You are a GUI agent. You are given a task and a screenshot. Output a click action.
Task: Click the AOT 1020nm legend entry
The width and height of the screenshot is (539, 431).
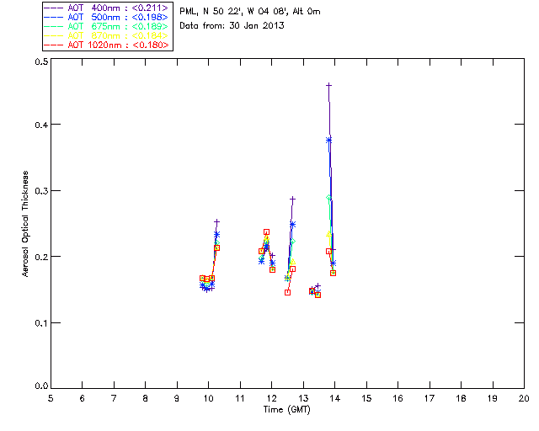click(x=106, y=45)
